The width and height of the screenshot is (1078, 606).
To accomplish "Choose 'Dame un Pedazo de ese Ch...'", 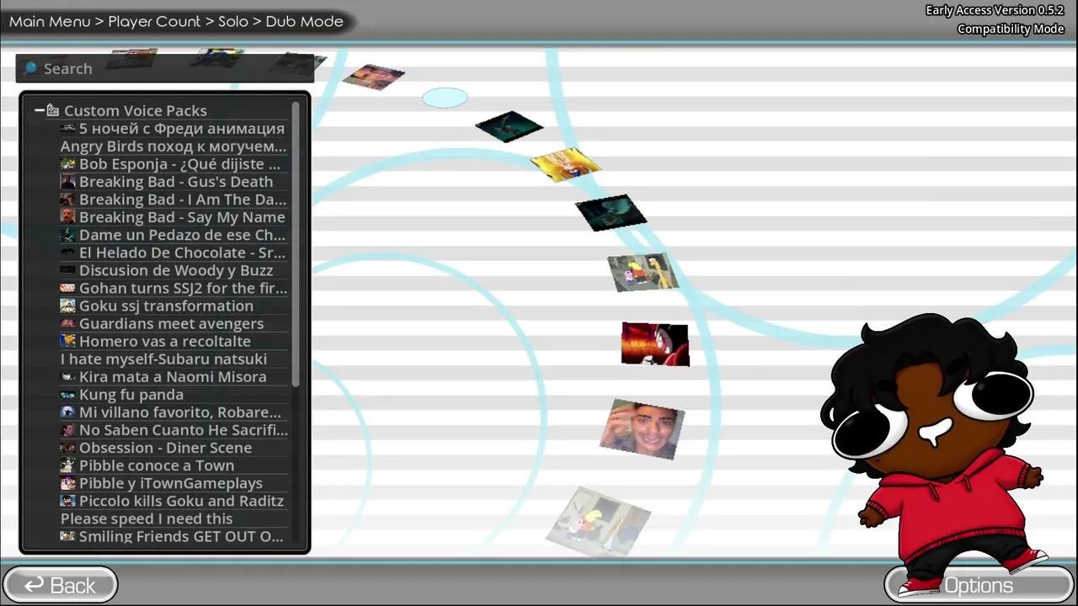I will 183,235.
